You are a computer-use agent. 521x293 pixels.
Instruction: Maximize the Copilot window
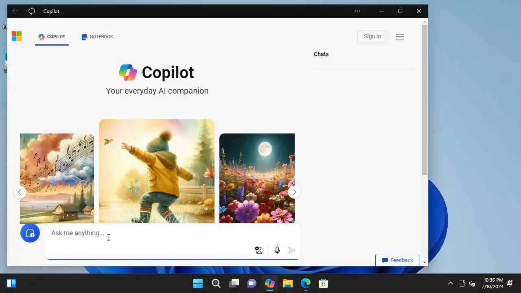click(x=400, y=11)
